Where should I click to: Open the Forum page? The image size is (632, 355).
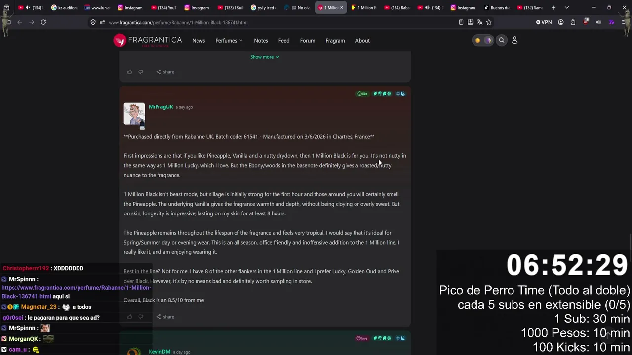(308, 41)
